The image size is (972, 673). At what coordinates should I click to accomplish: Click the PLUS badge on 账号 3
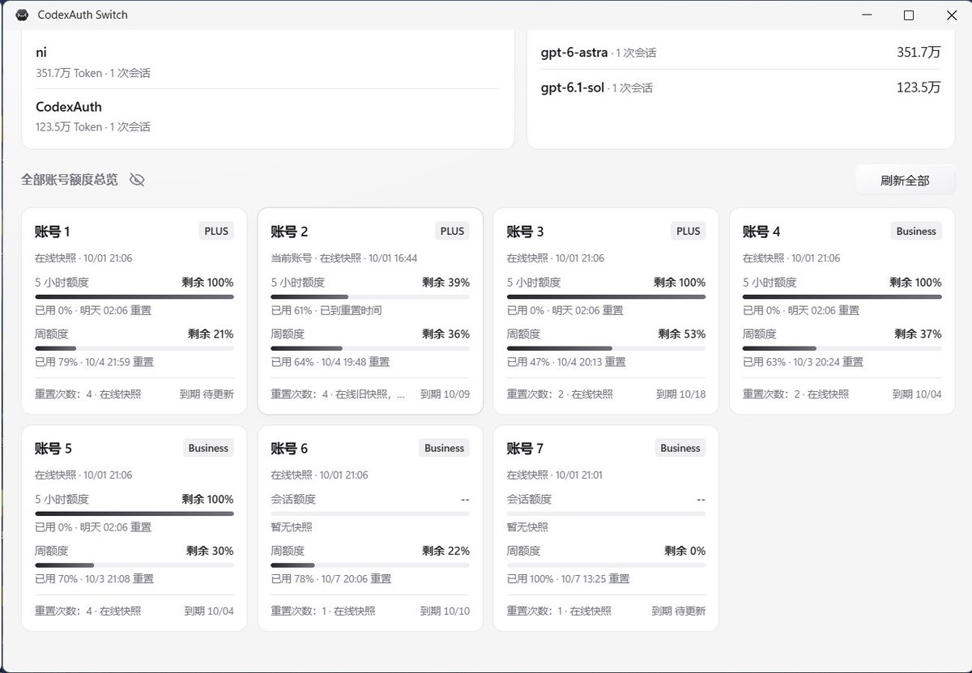(x=688, y=231)
